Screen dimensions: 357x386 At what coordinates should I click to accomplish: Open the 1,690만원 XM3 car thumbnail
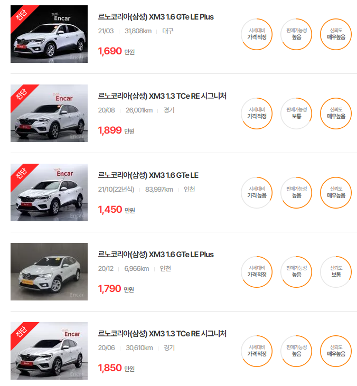point(49,34)
